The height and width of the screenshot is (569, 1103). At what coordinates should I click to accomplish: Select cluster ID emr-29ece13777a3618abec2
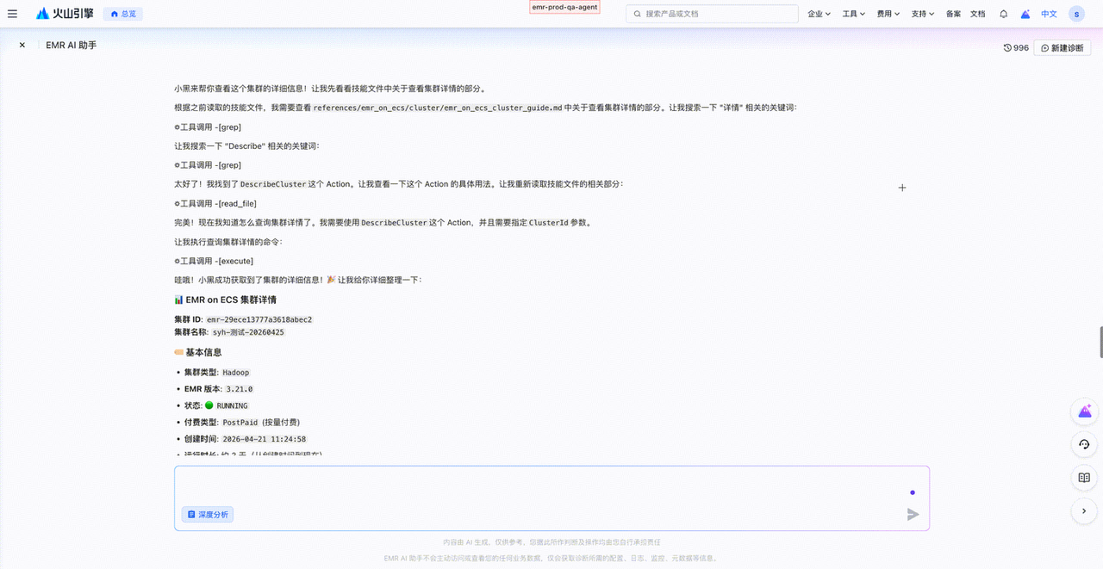pos(259,319)
